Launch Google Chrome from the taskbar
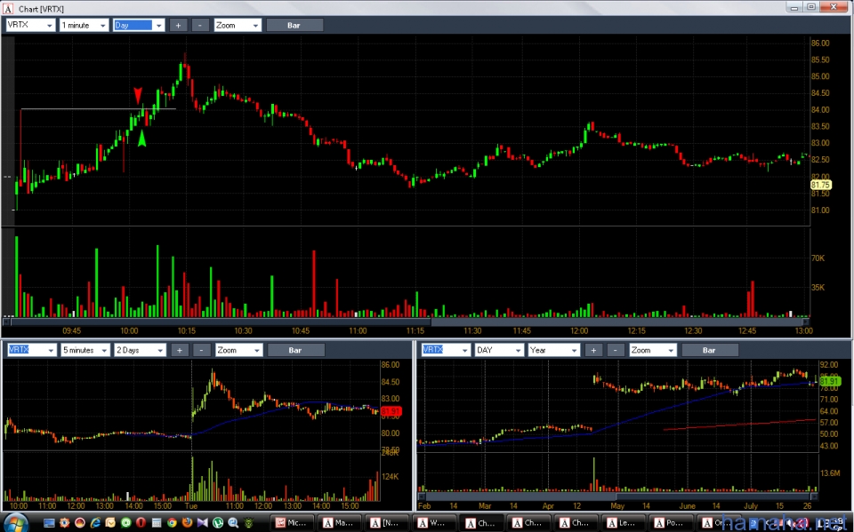Image resolution: width=854 pixels, height=532 pixels. 172,523
